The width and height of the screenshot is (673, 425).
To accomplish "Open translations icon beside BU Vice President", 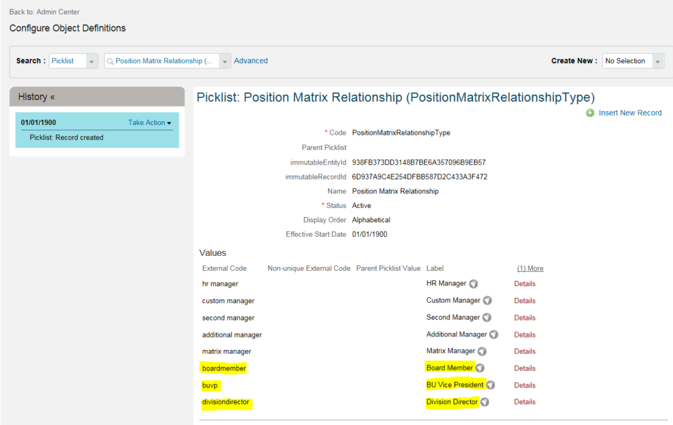I will [490, 385].
